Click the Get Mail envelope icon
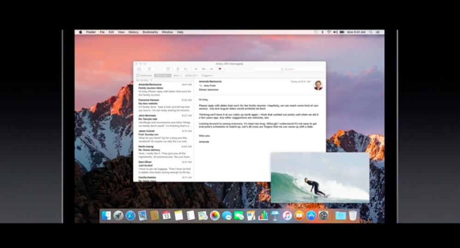Image resolution: width=460 pixels, height=248 pixels. [139, 69]
